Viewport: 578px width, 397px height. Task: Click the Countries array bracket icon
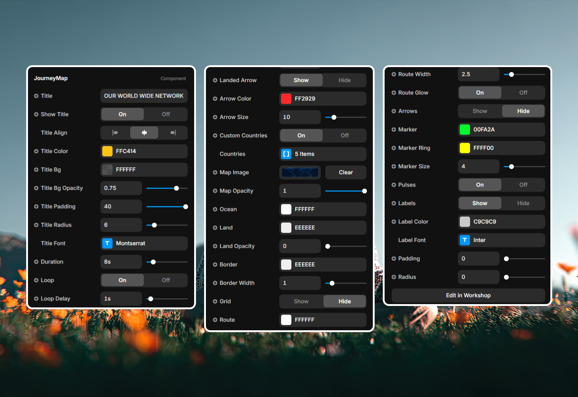286,154
